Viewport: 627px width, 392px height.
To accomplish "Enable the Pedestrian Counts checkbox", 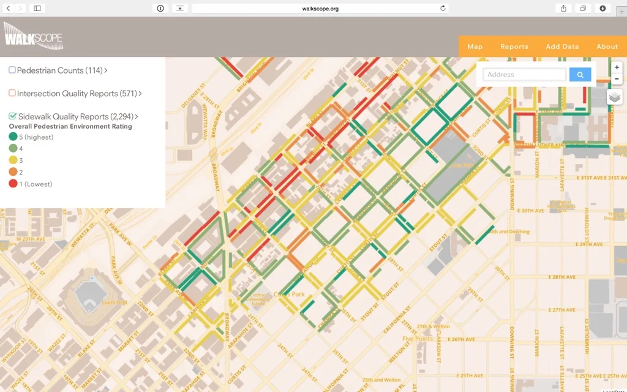I will coord(12,70).
